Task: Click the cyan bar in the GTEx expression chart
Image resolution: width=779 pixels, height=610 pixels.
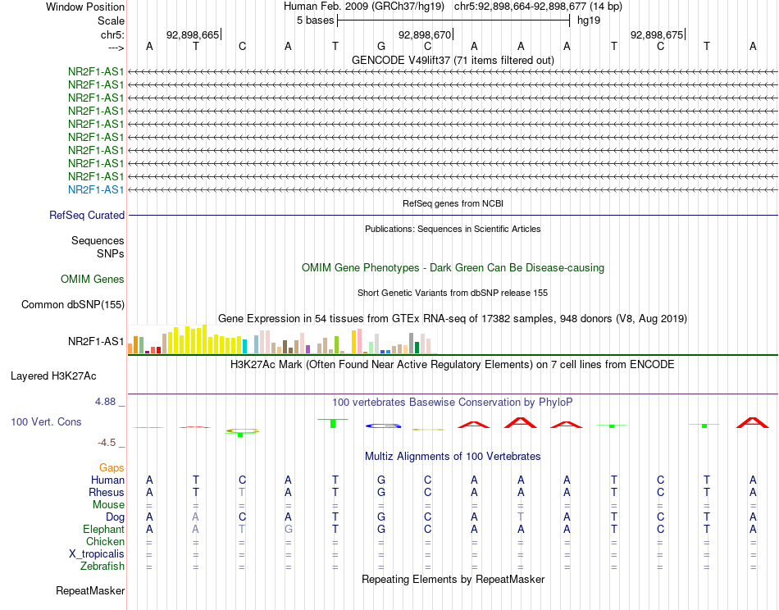Action: click(244, 346)
